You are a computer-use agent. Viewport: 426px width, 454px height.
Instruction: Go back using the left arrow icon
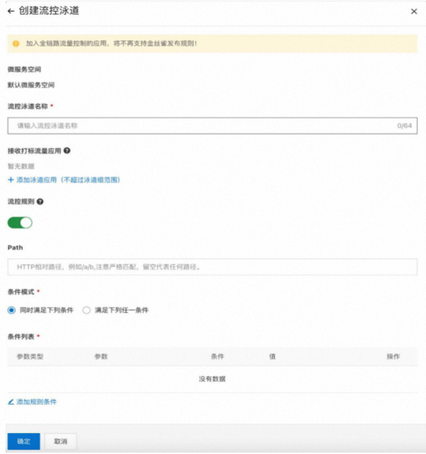tap(11, 12)
